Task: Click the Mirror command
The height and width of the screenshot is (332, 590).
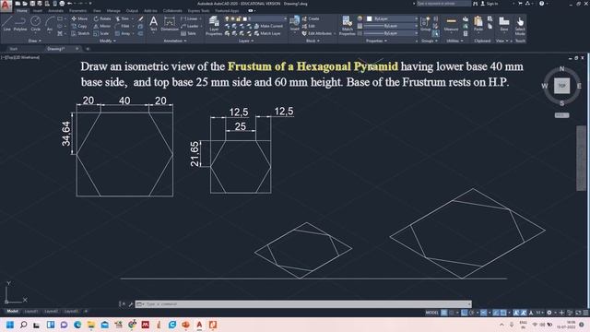Action: coord(102,26)
